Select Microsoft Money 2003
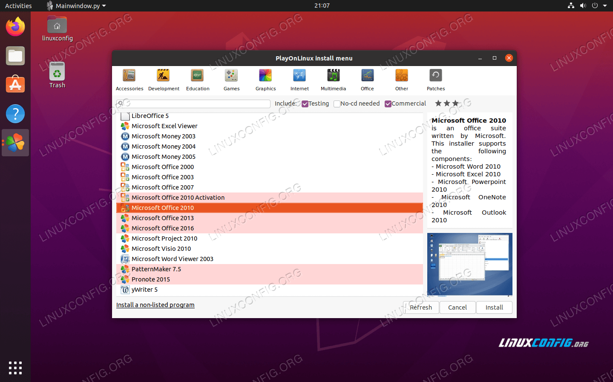 270,136
